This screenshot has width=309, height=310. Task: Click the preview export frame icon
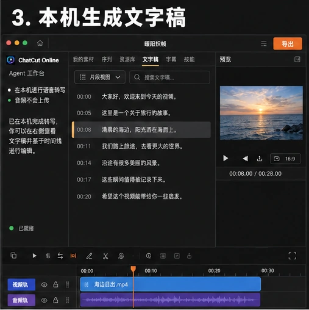tap(260, 159)
